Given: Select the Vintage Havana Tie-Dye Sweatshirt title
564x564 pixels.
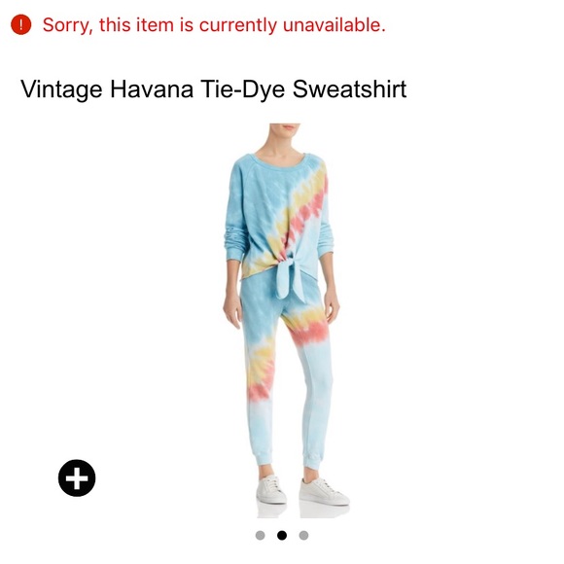Looking at the screenshot, I should point(214,89).
